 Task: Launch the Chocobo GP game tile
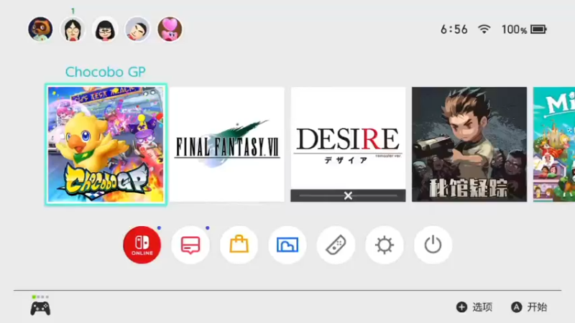pos(106,144)
